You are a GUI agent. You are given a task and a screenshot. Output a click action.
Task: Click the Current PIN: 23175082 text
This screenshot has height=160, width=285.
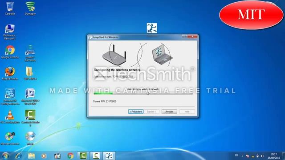click(x=104, y=101)
